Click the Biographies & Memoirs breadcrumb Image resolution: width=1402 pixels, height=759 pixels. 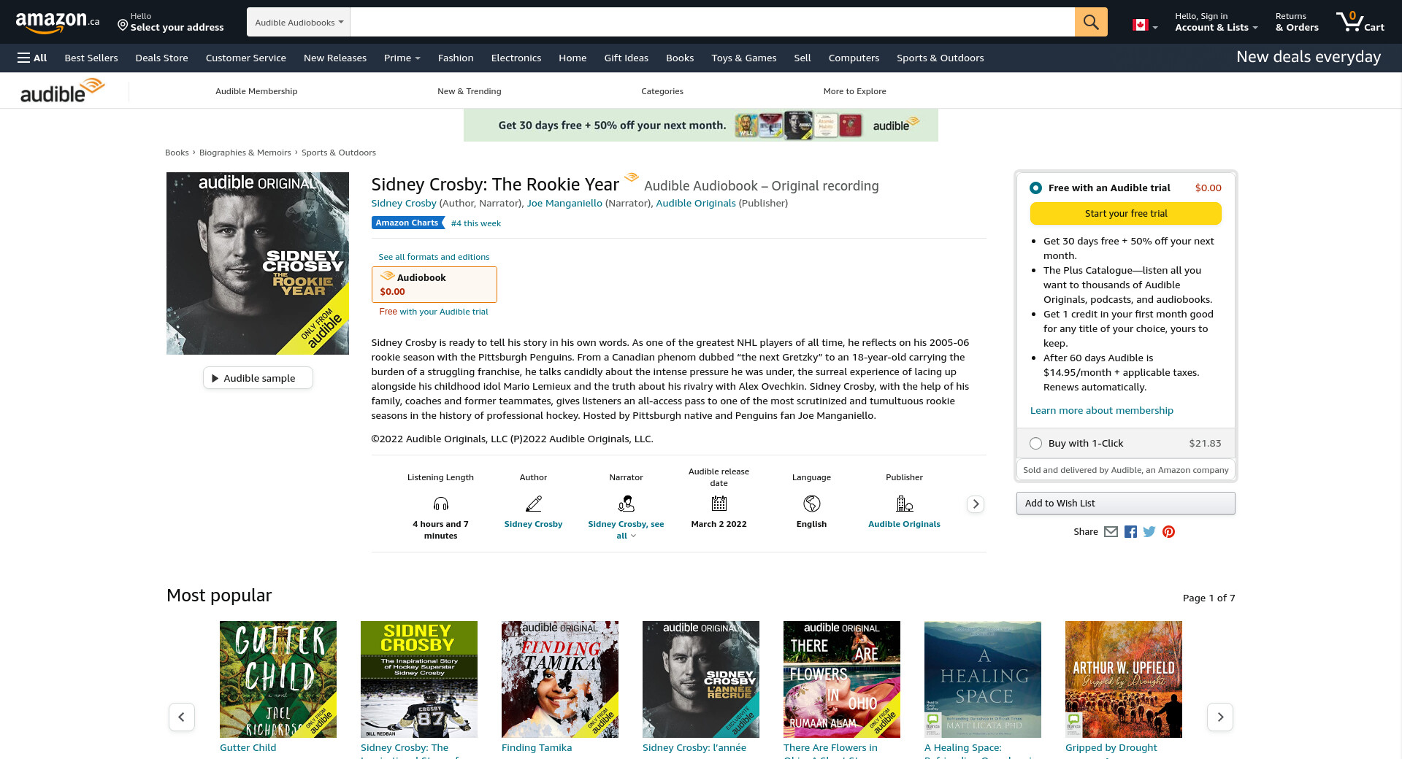point(245,153)
